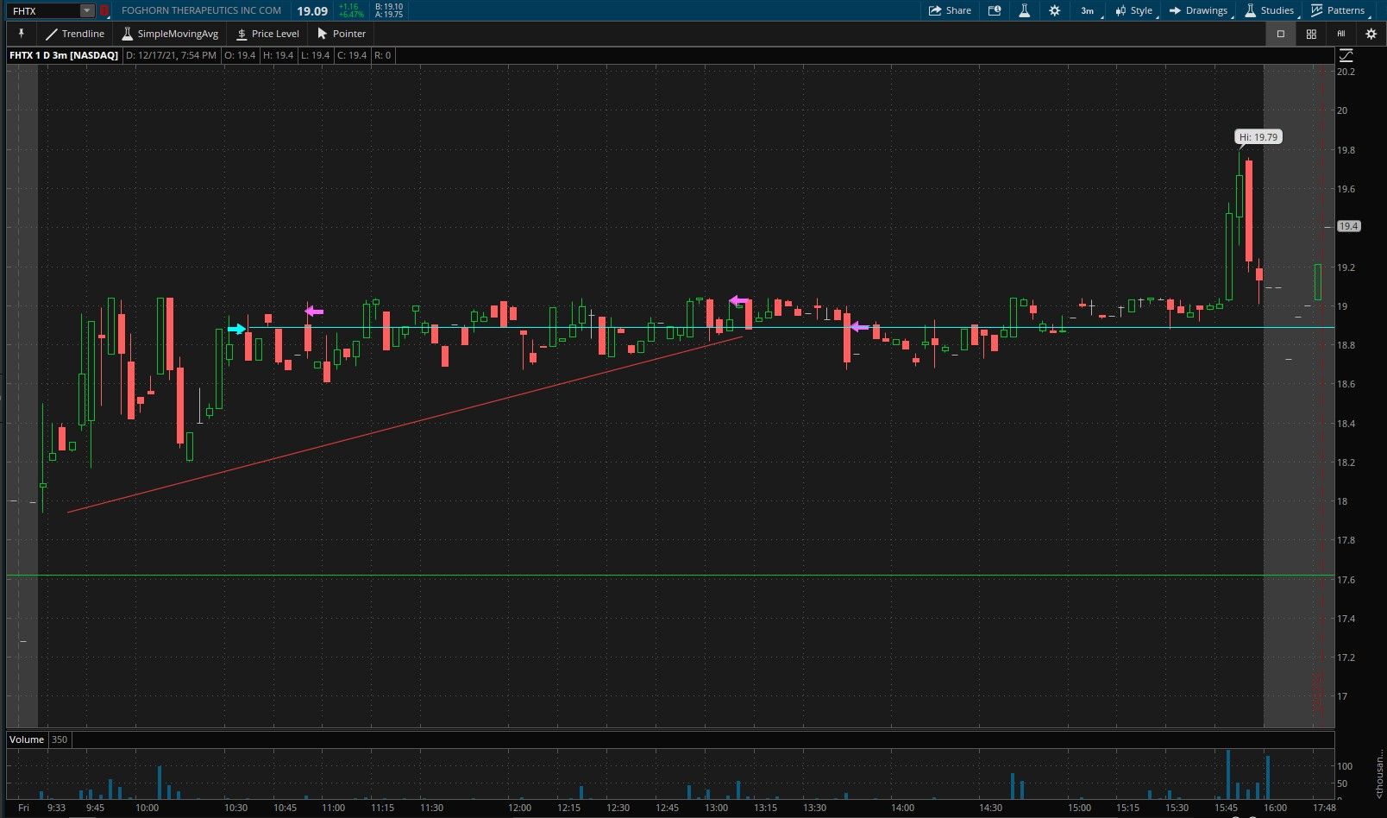Open the alerts calendar icon near Share
Viewport: 1387px width, 818px height.
[x=995, y=10]
